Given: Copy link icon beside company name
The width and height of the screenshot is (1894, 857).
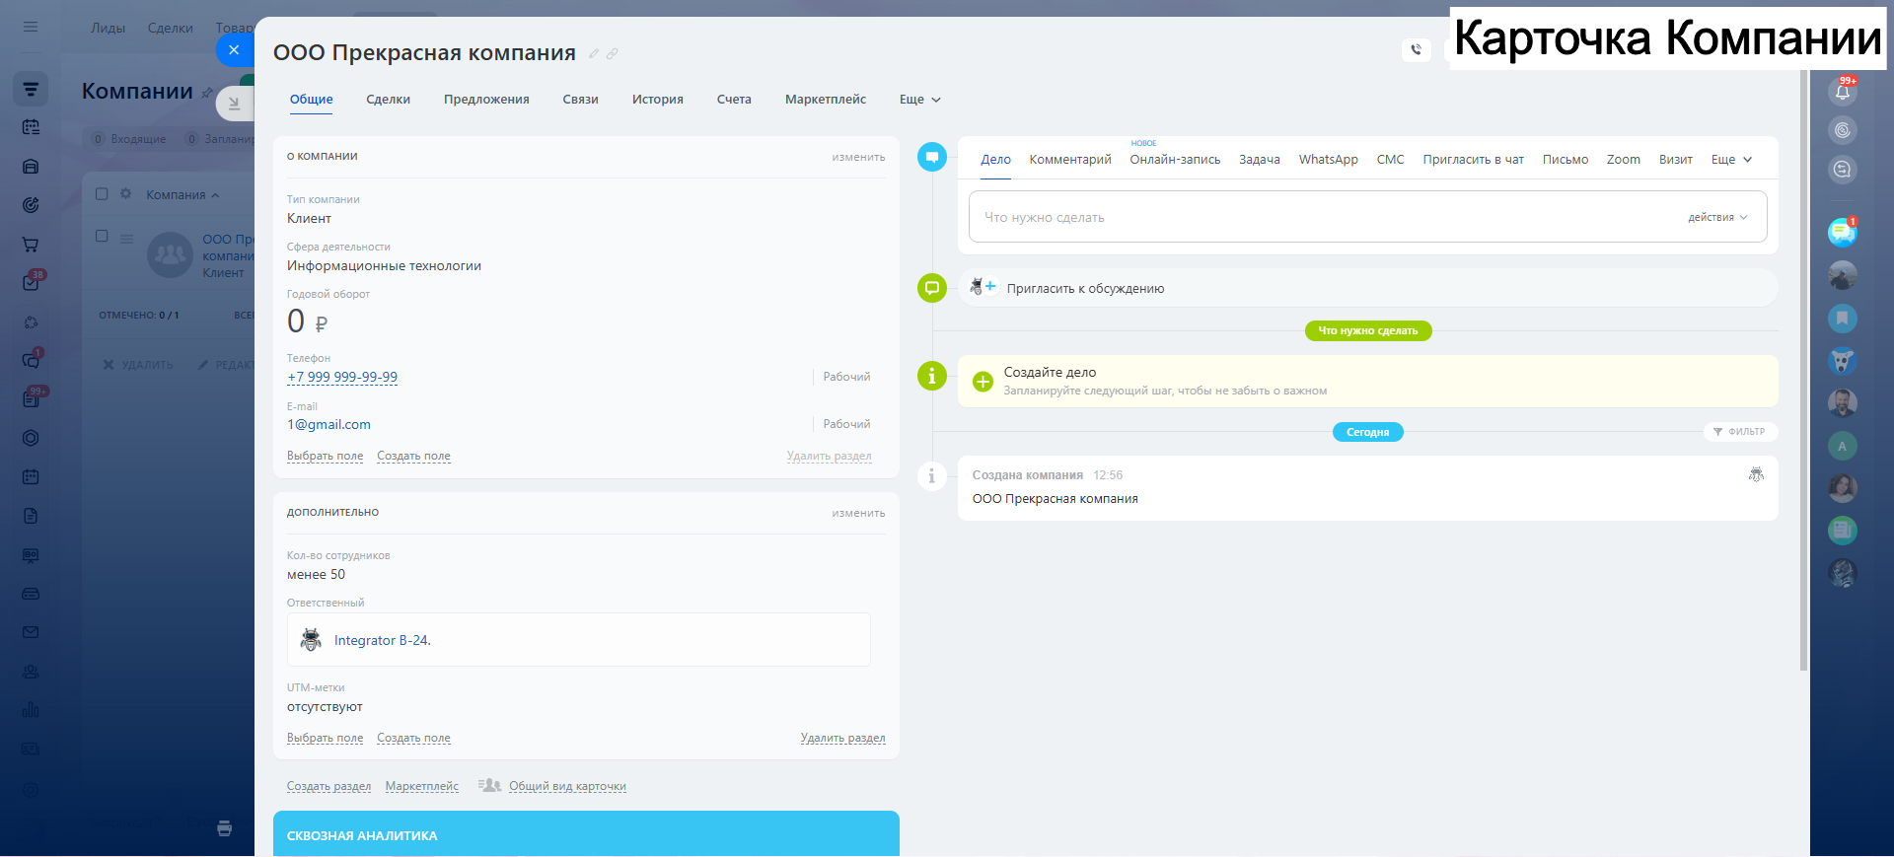Looking at the screenshot, I should tap(613, 54).
